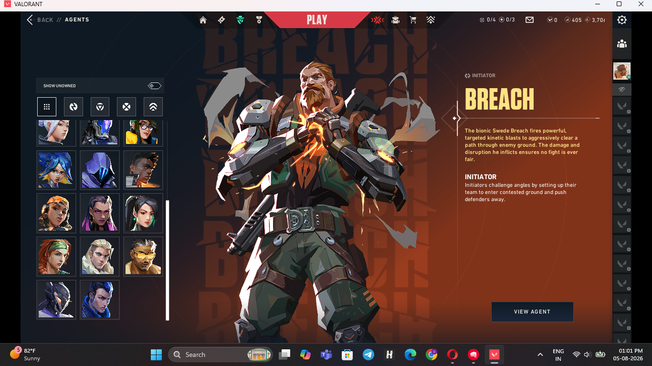
Task: Select the Neon agent portrait
Action: 56,170
